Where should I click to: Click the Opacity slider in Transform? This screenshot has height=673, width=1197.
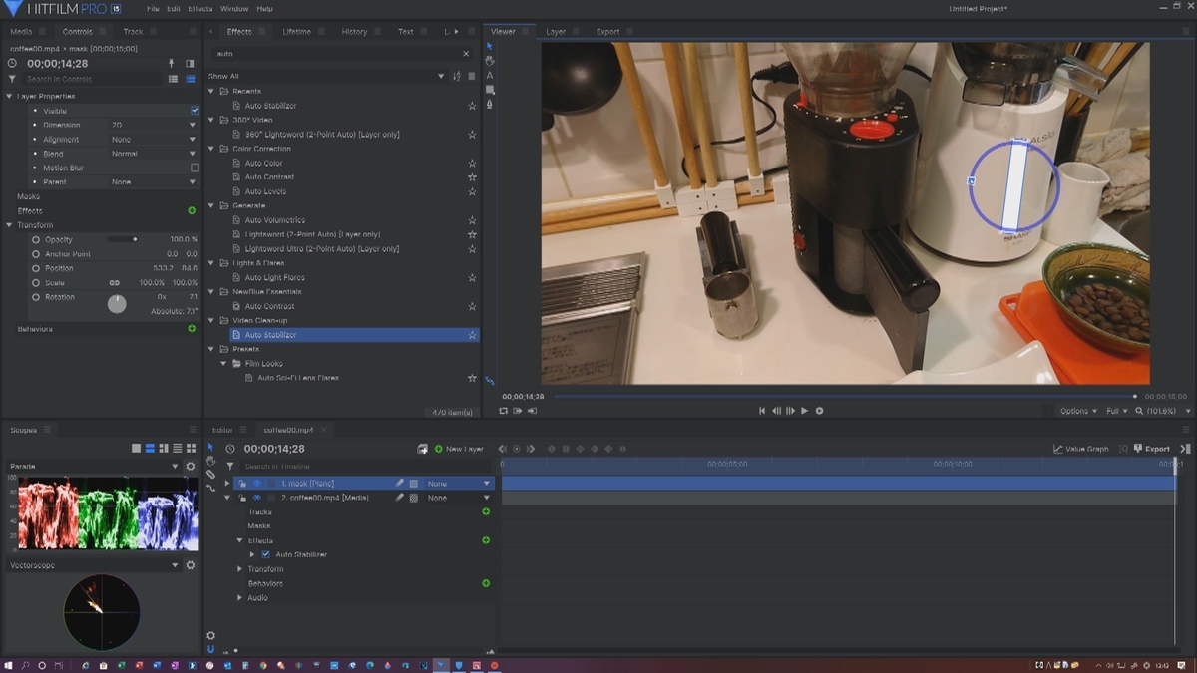tap(122, 240)
